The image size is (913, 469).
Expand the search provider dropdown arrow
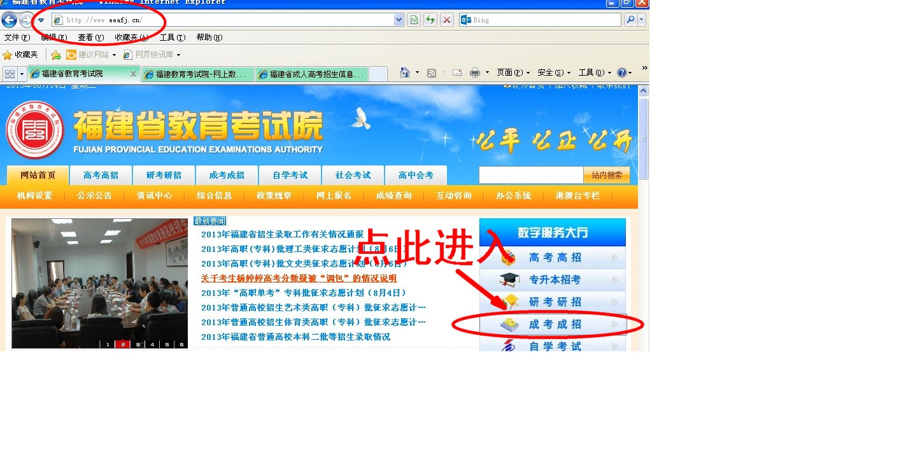point(642,20)
